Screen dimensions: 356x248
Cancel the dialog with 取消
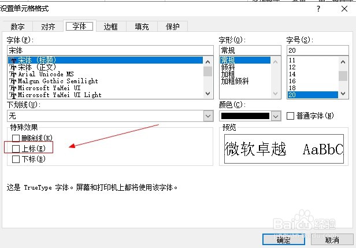(x=332, y=240)
